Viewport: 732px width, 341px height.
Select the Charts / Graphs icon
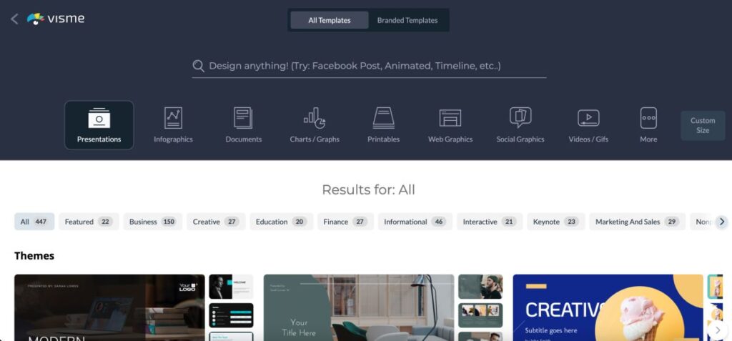(315, 118)
